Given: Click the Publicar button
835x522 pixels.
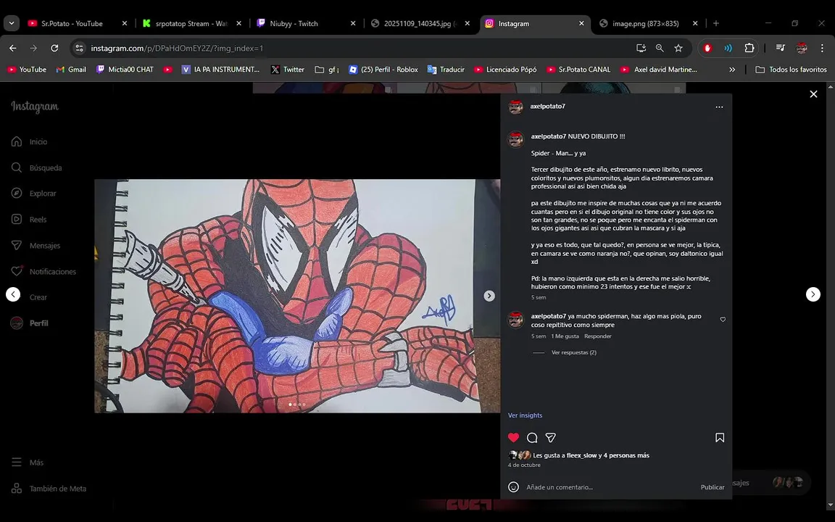Looking at the screenshot, I should (712, 487).
